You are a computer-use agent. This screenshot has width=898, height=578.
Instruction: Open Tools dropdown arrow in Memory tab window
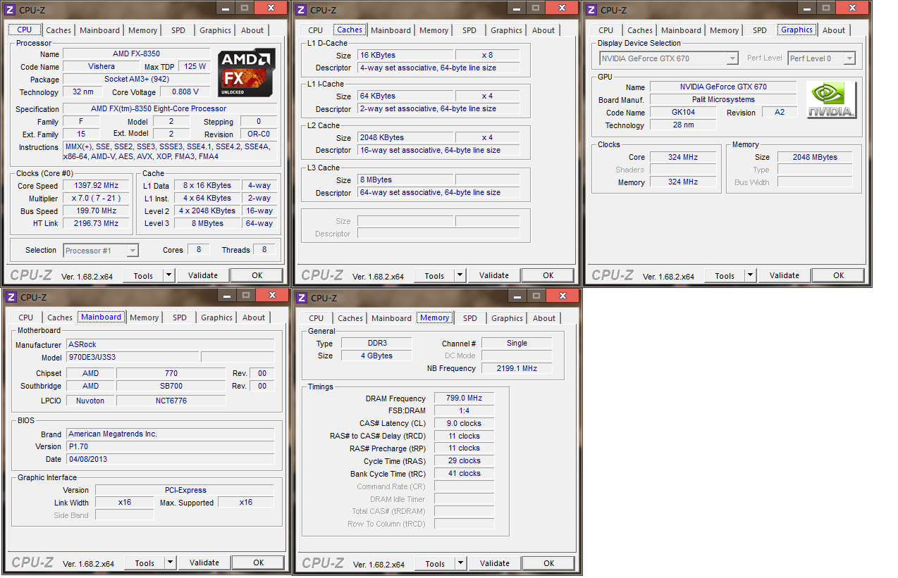pos(461,563)
